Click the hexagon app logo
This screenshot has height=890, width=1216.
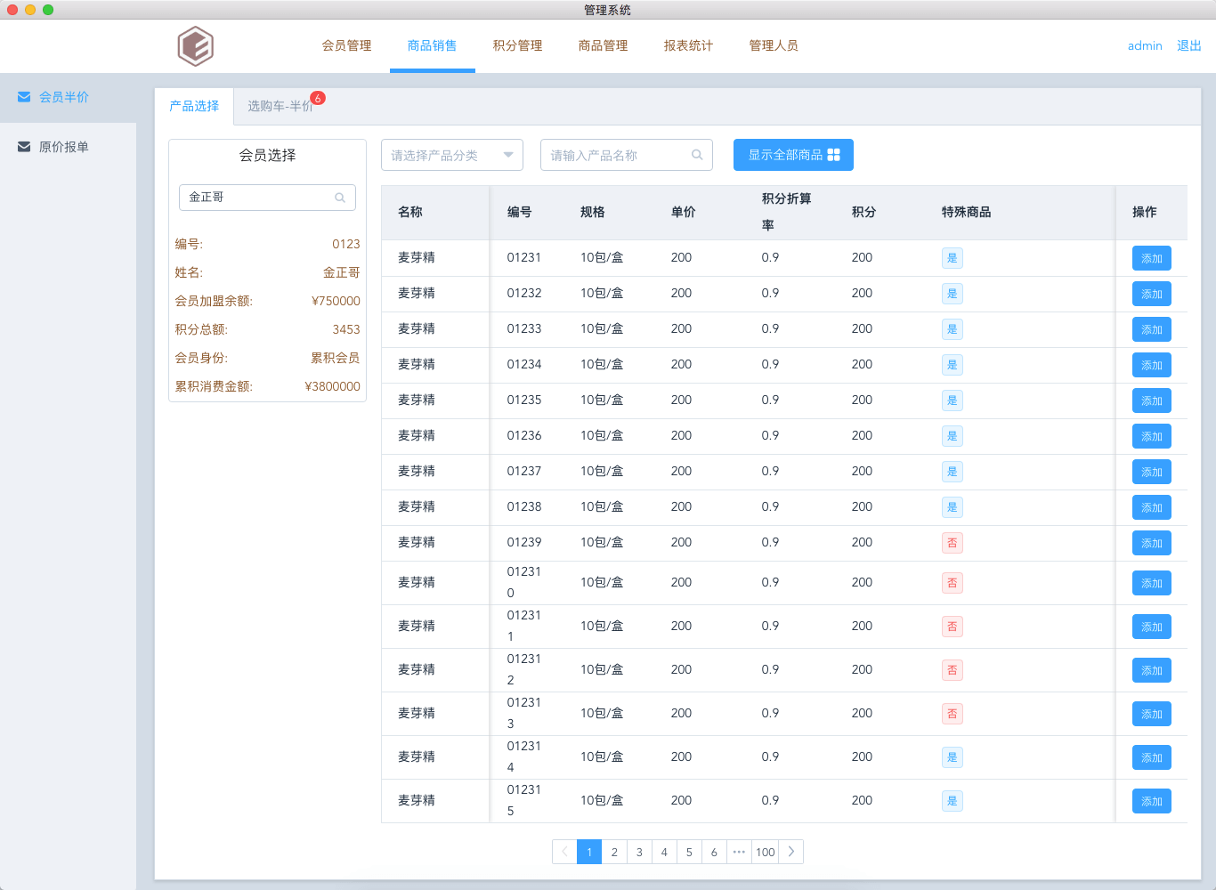(195, 46)
